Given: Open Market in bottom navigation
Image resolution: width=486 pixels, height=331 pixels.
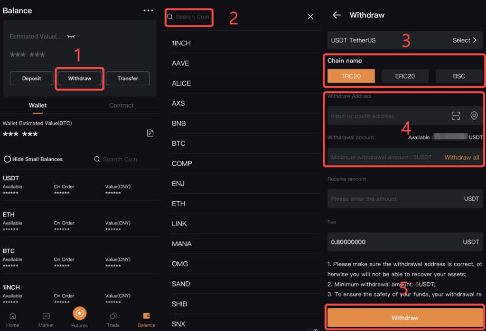Looking at the screenshot, I should click(46, 320).
